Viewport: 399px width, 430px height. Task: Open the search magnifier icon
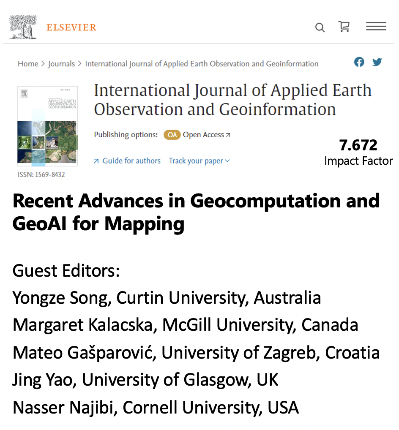pos(320,28)
